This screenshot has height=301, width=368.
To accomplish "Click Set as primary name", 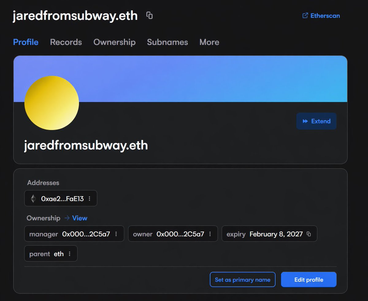I will point(243,280).
